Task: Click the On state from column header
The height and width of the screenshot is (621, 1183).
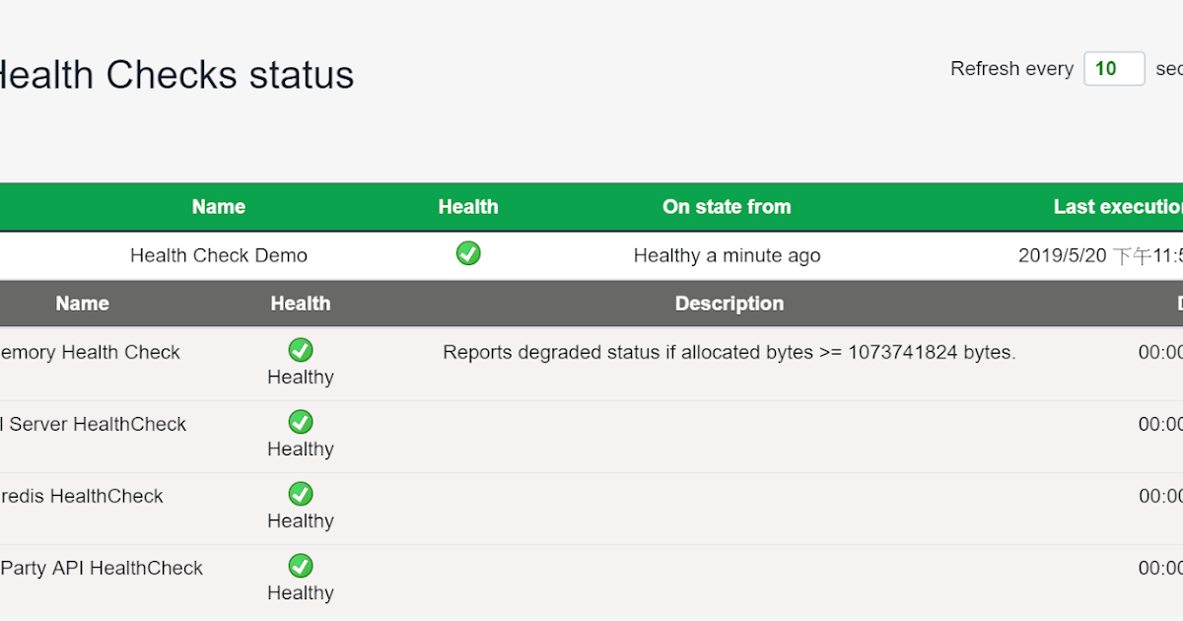Action: [x=727, y=207]
